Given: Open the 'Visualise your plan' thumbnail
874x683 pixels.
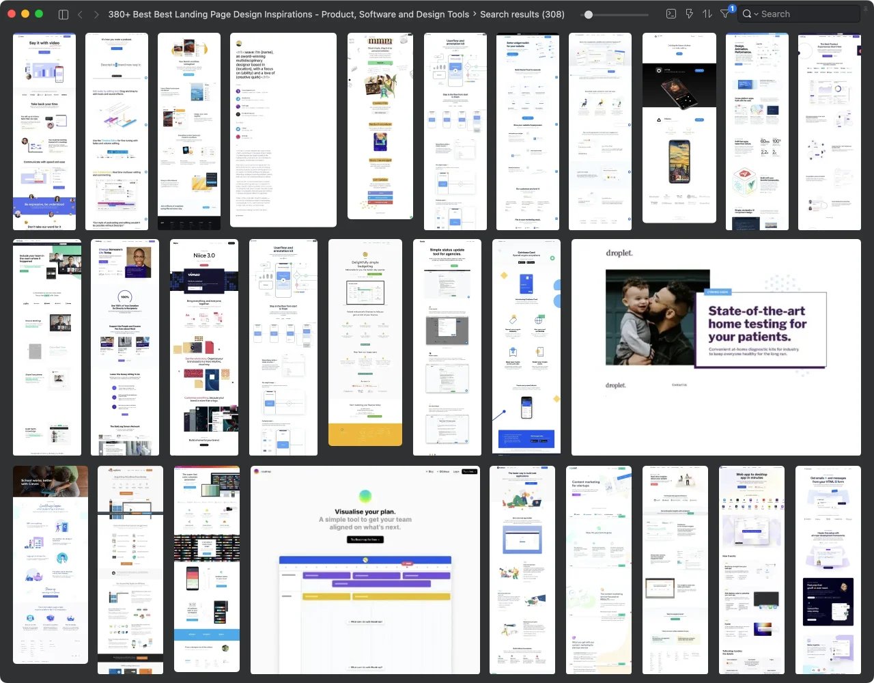Looking at the screenshot, I should click(365, 569).
